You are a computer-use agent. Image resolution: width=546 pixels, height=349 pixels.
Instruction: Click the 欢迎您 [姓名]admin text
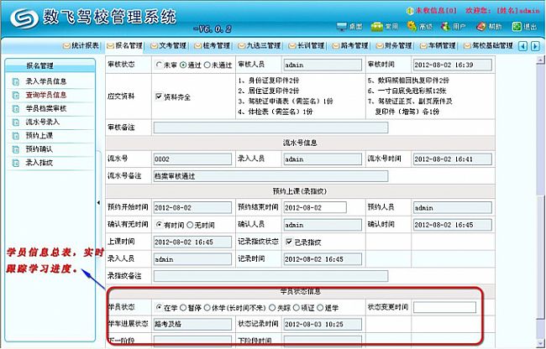point(502,10)
